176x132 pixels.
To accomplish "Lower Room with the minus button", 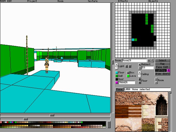I will point(156,82).
